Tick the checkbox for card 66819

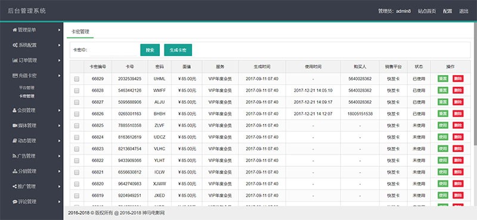click(x=77, y=196)
